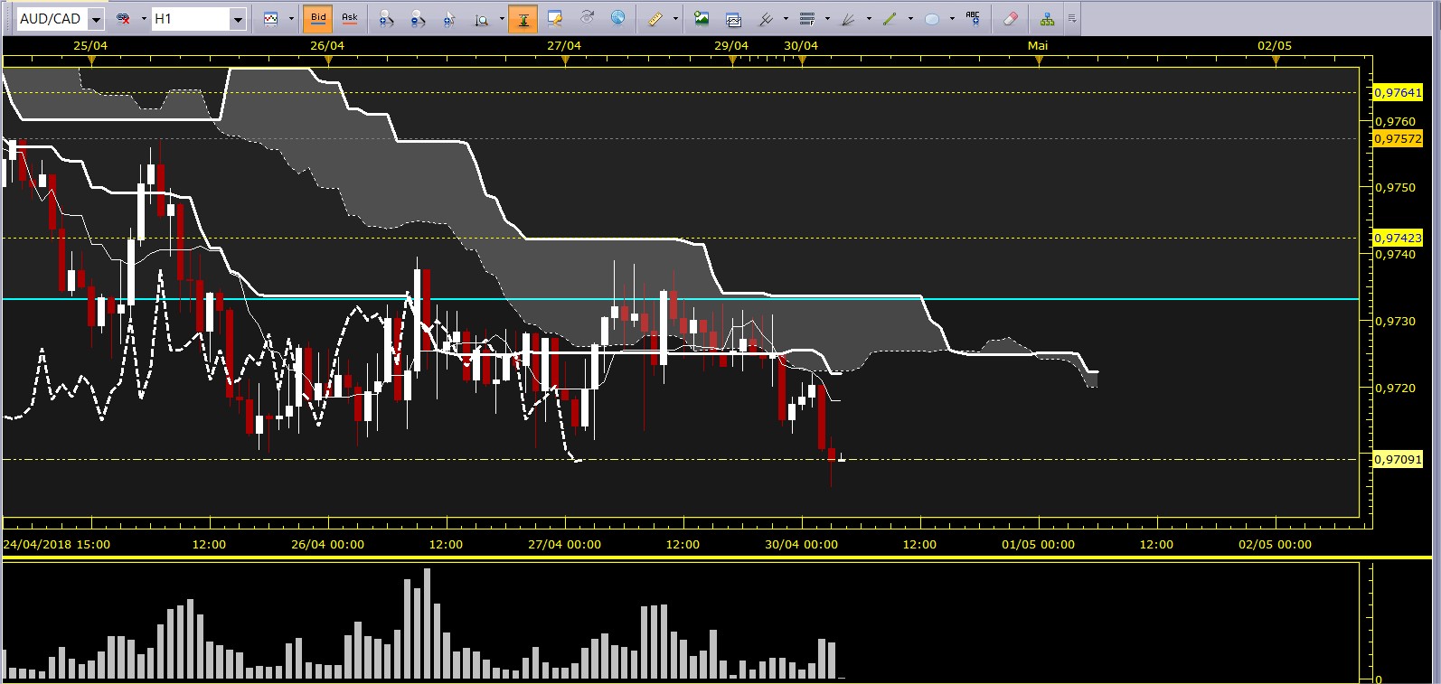
Task: Click the 02/05 00:00 time label
Action: coord(1276,544)
